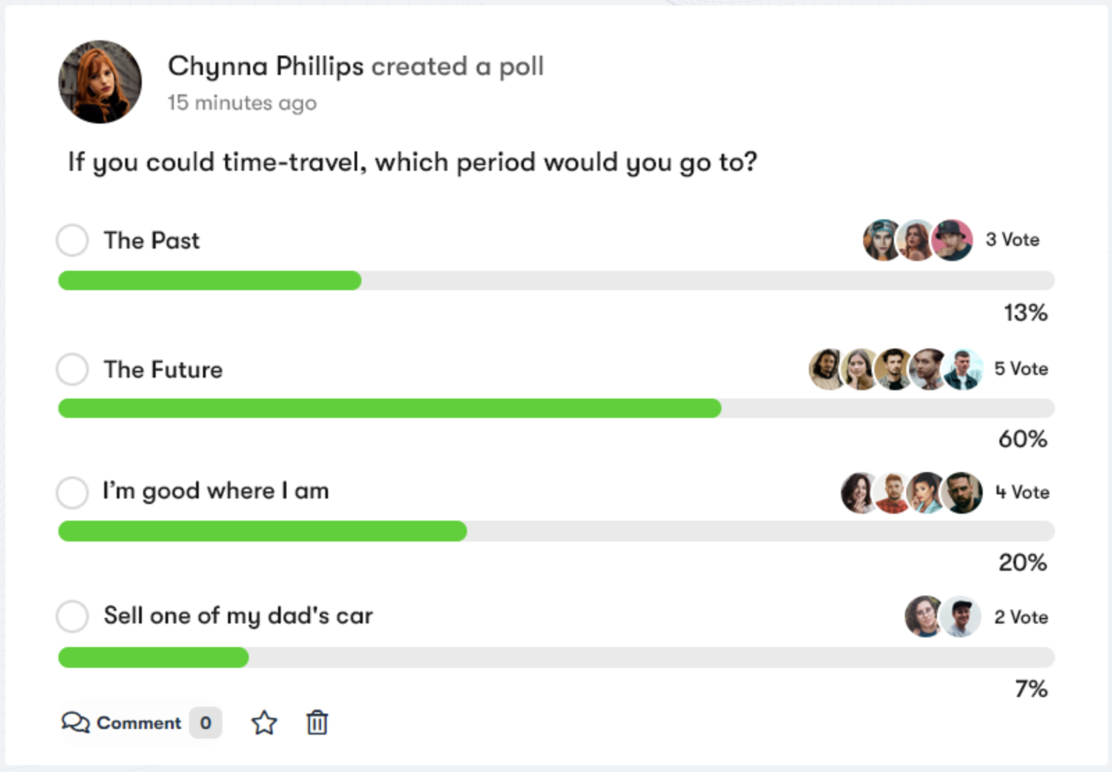Open the comments section via the comment icon
The width and height of the screenshot is (1112, 772).
tap(76, 722)
